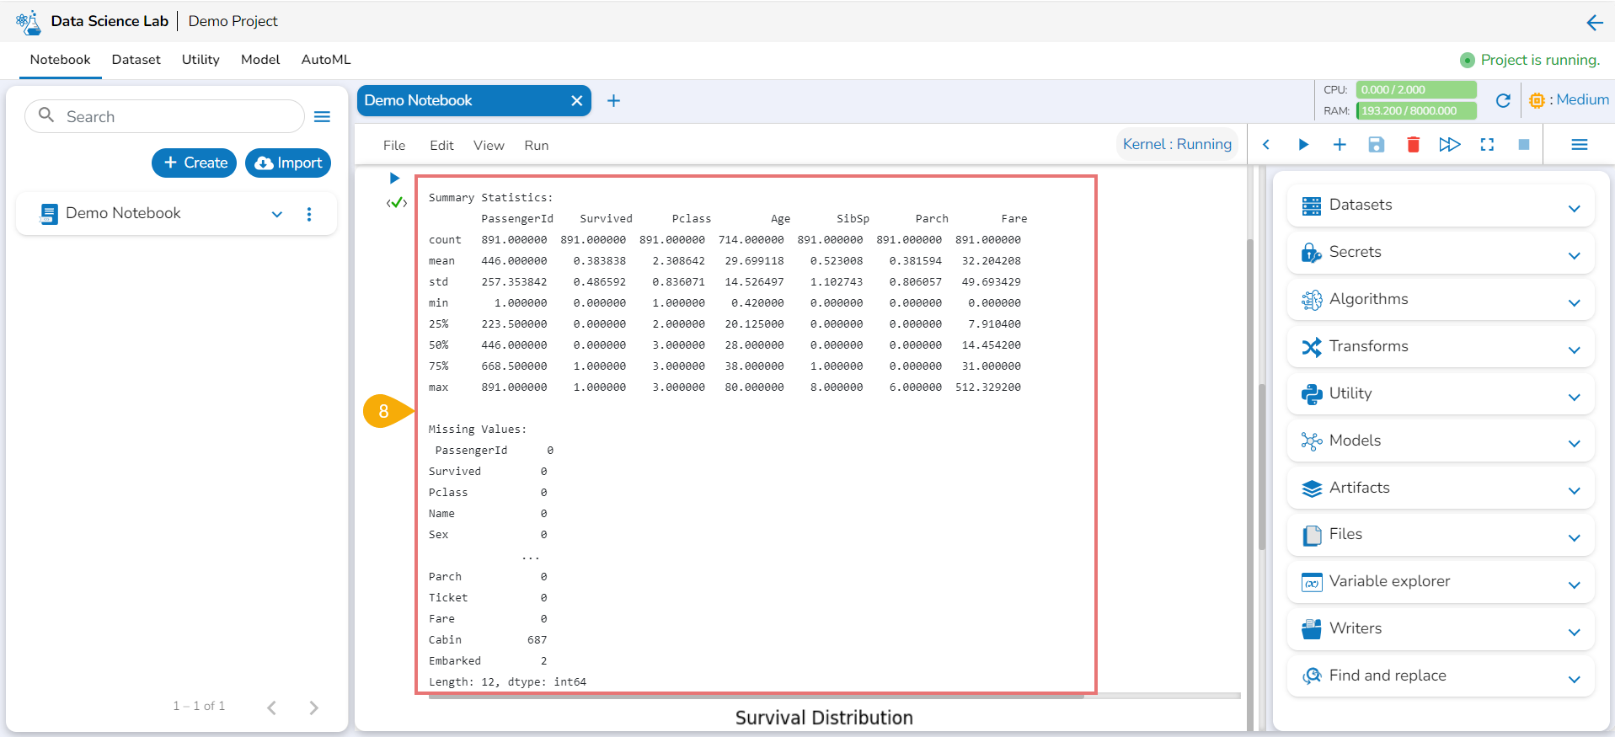The height and width of the screenshot is (737, 1615).
Task: Refresh resource usage icon
Action: pos(1503,101)
